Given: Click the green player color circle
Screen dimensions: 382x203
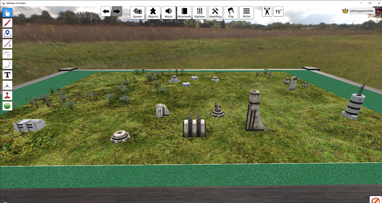Looking at the screenshot, I should point(7,106).
